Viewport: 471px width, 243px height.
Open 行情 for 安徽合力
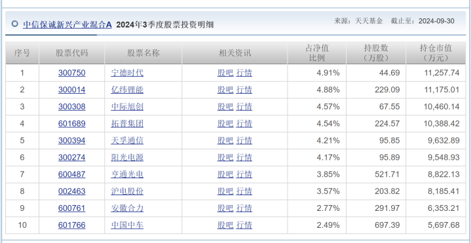click(x=244, y=208)
